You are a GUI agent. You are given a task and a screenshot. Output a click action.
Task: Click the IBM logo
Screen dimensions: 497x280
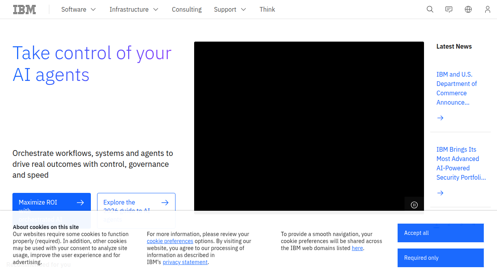pos(24,9)
